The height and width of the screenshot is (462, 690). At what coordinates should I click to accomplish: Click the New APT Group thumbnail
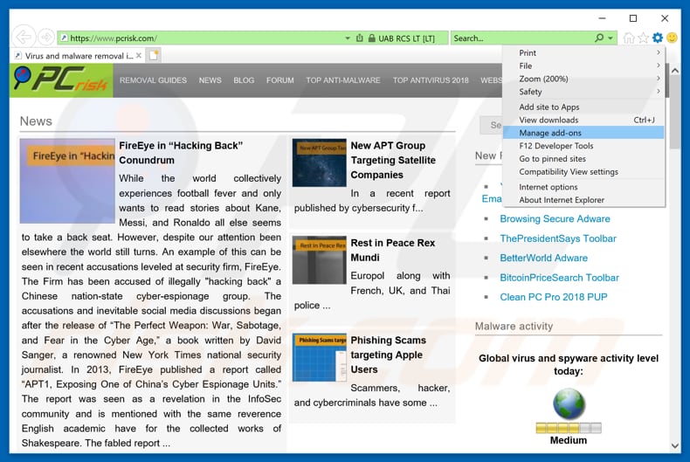(320, 162)
